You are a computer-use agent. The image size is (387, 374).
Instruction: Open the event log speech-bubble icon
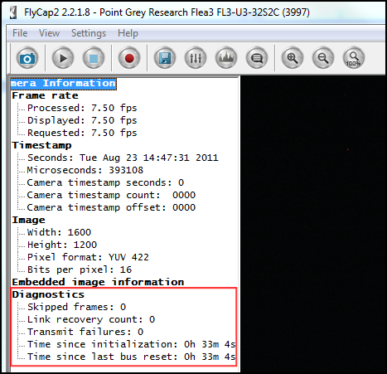point(257,58)
